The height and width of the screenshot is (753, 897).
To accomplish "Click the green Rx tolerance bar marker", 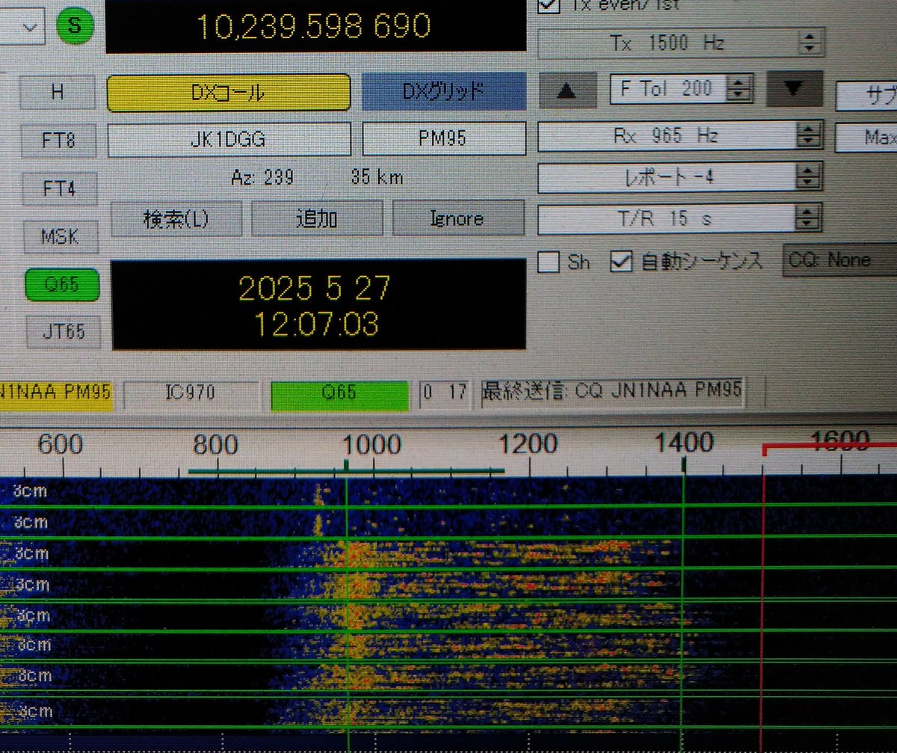I will click(346, 470).
